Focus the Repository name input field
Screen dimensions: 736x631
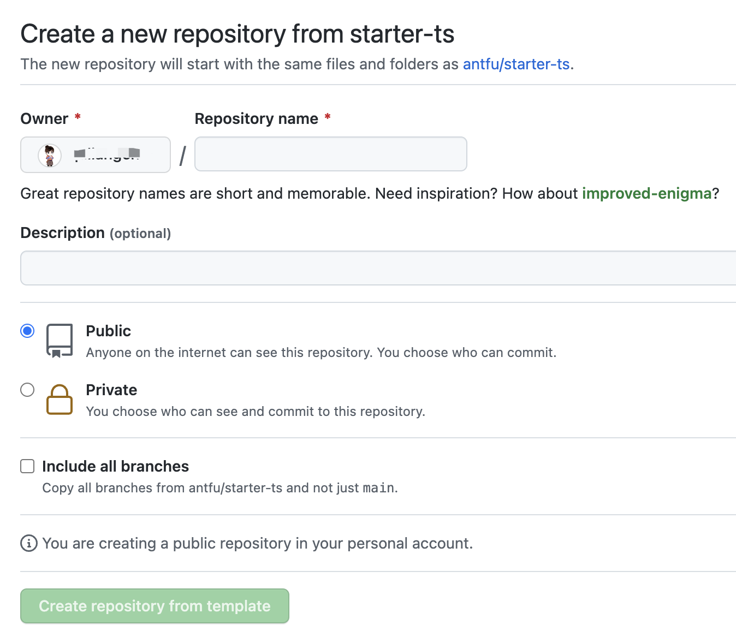point(330,154)
